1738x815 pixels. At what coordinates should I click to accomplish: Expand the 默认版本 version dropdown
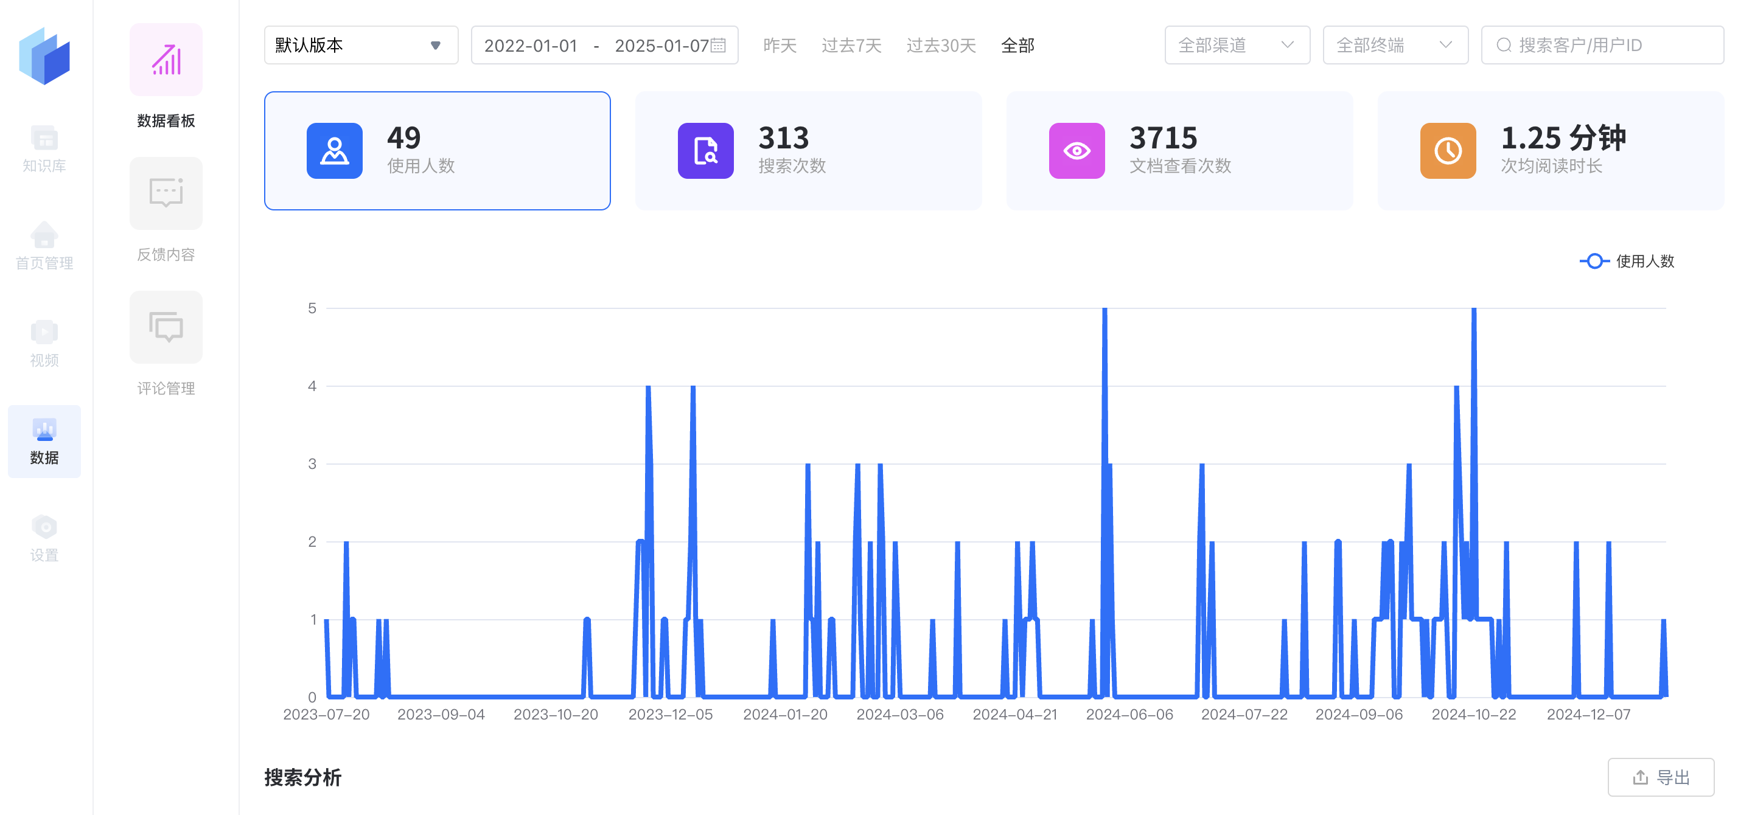click(361, 45)
